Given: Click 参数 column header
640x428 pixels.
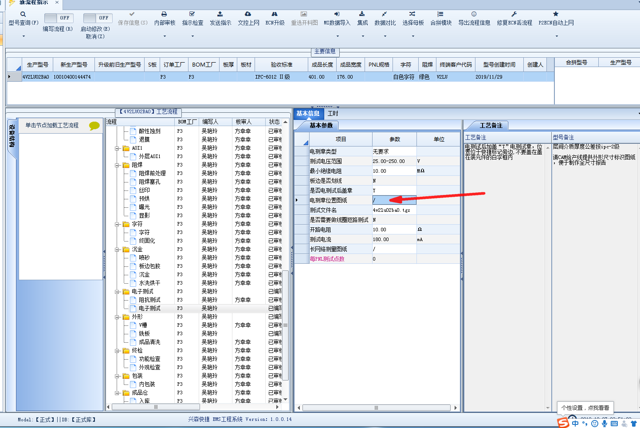Looking at the screenshot, I should [394, 139].
